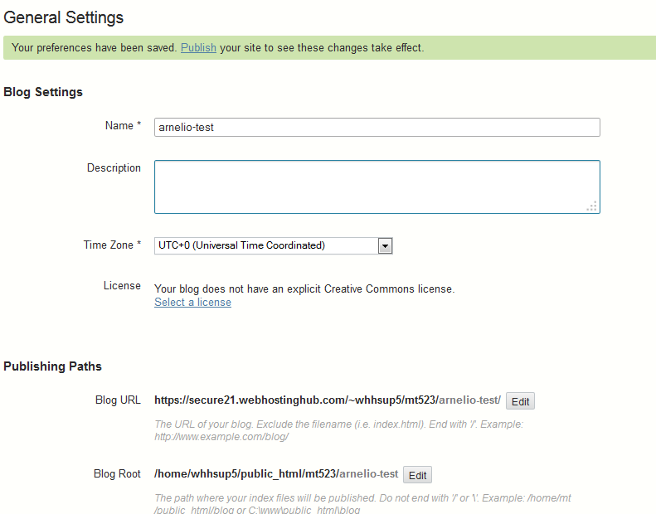Focus the blog Name input field

tap(377, 127)
